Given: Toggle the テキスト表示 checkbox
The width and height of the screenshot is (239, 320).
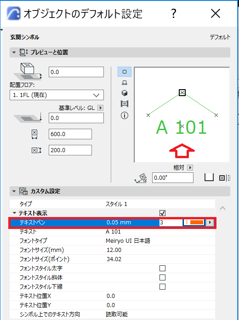Looking at the screenshot, I should tap(162, 213).
